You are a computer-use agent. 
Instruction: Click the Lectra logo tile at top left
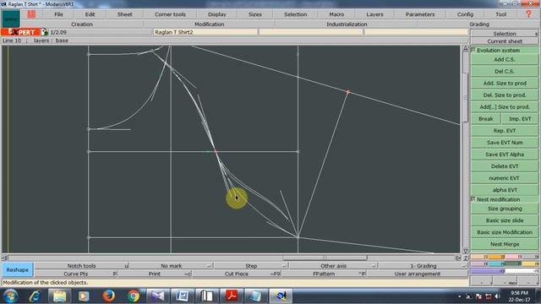click(x=11, y=19)
